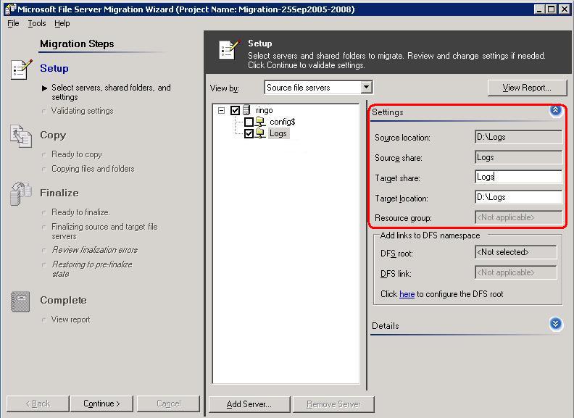
Task: Close the Migration Wizard window
Action: click(x=565, y=9)
